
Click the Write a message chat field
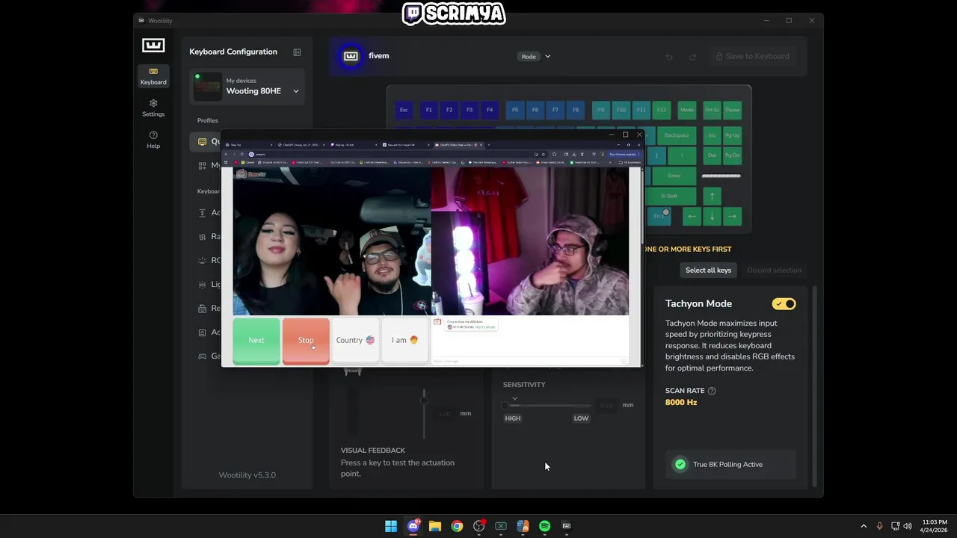tap(527, 362)
